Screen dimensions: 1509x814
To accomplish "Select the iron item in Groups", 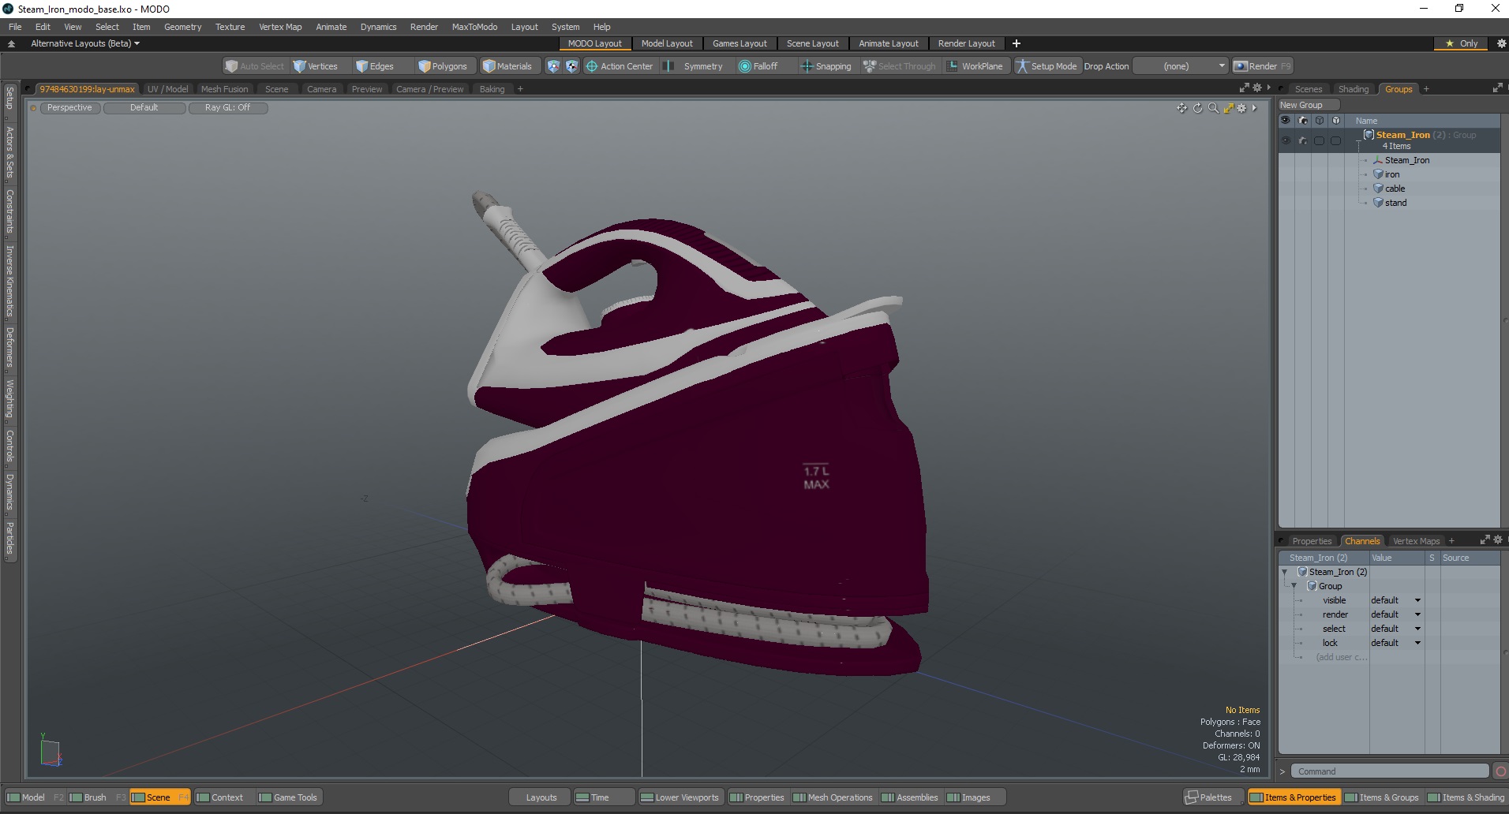I will click(x=1392, y=174).
